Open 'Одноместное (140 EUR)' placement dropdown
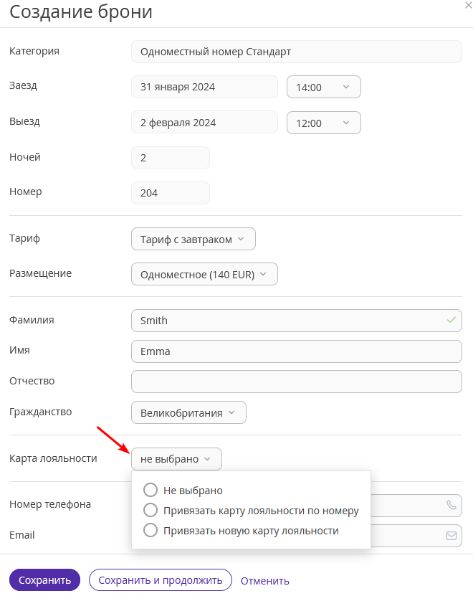473x596 pixels. 204,274
